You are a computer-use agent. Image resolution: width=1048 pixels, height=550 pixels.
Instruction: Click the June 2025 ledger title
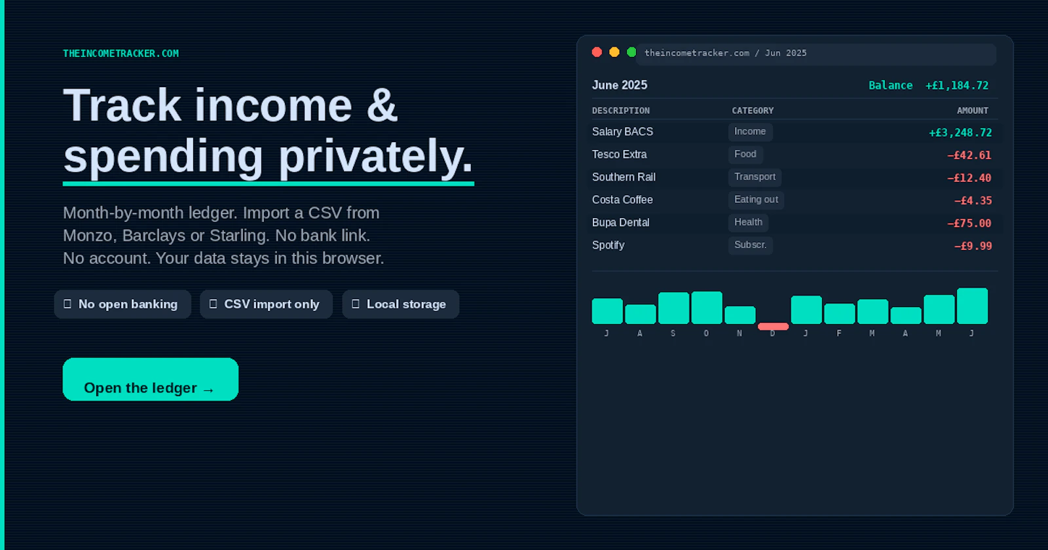click(x=620, y=85)
